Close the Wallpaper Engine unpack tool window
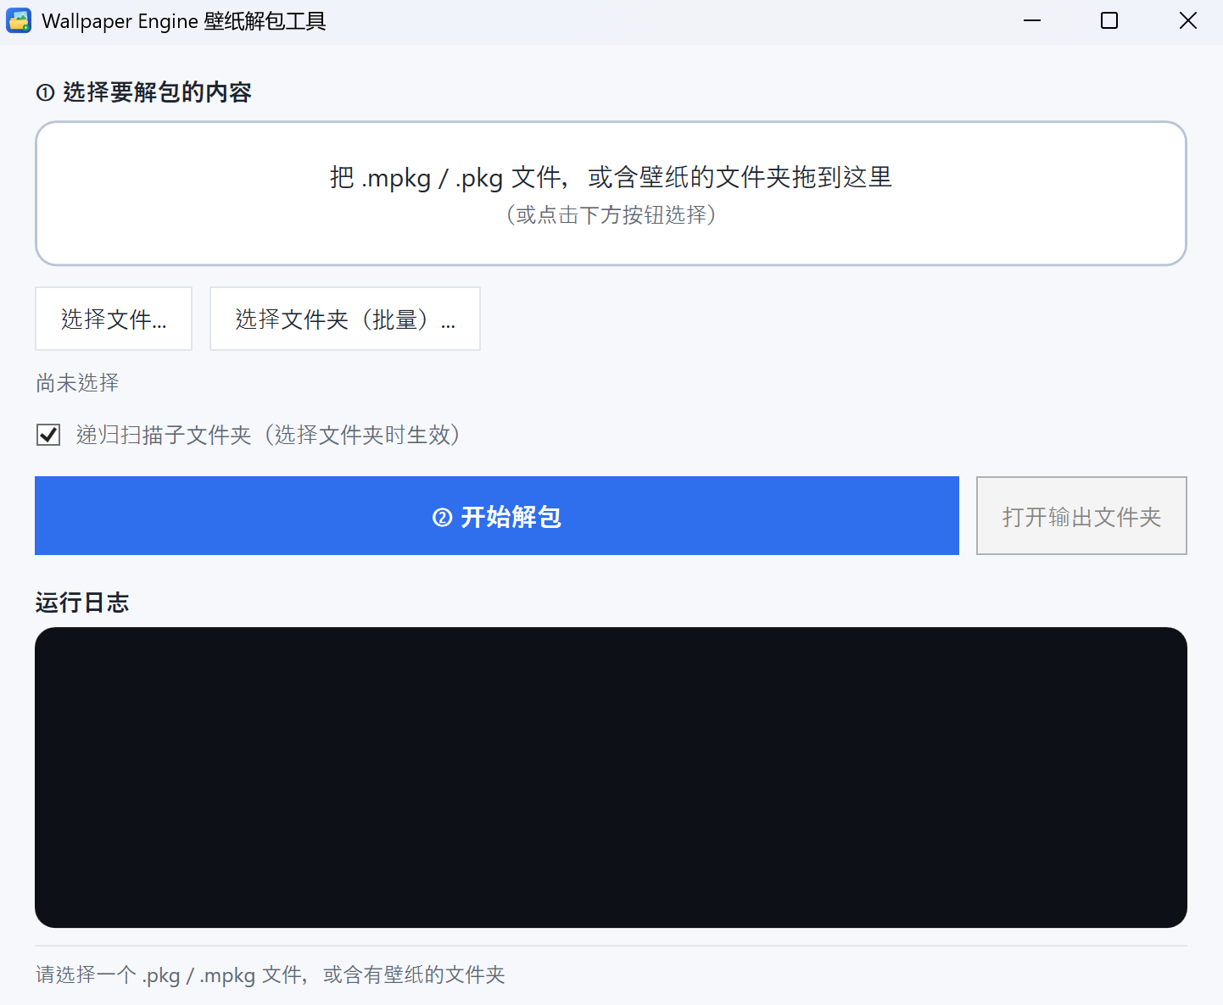 1187,20
